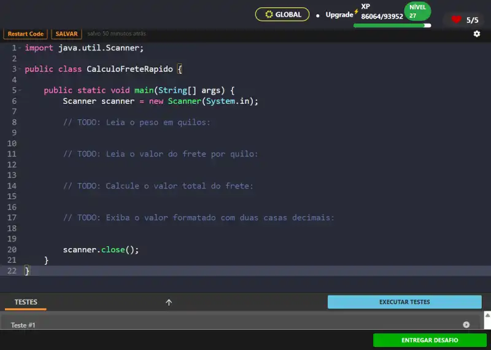
Task: Click line number 10 in gutter
Action: coord(12,144)
